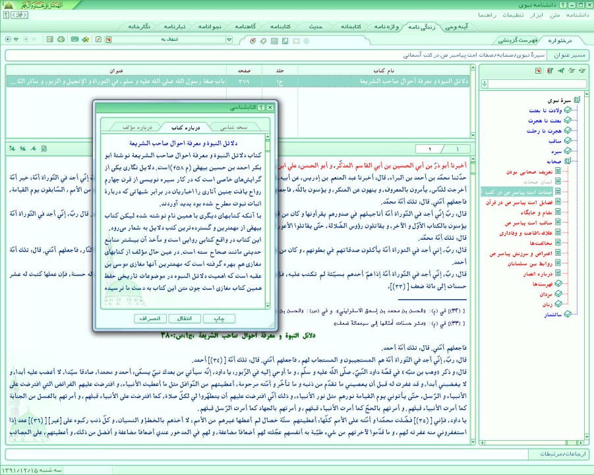Switch to the حدیث tab
Viewport: 594px width, 475px height.
(316, 27)
